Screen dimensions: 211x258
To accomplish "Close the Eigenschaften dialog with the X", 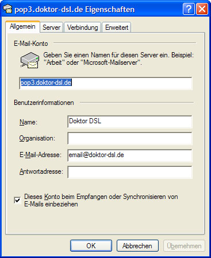I will [x=202, y=9].
